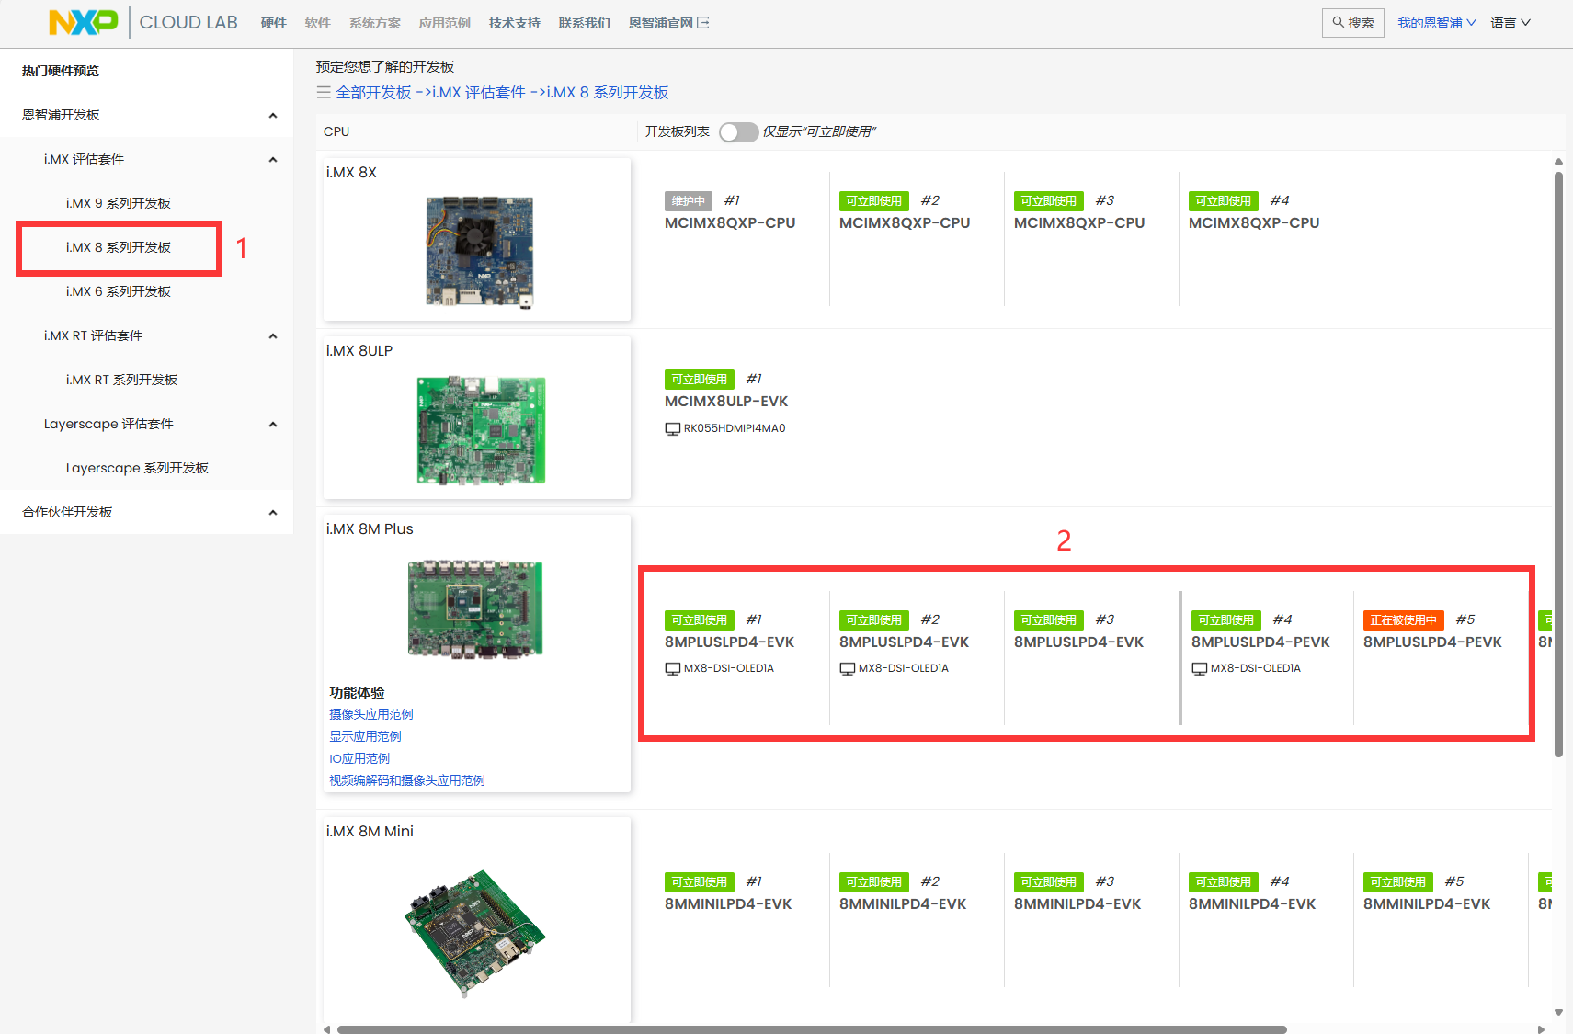This screenshot has height=1034, width=1573.
Task: Select i.MX 9 系列开发板 in sidebar
Action: pyautogui.click(x=119, y=203)
